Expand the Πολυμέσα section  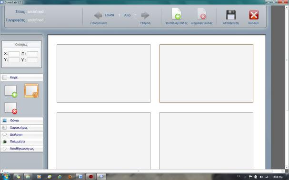(22, 142)
